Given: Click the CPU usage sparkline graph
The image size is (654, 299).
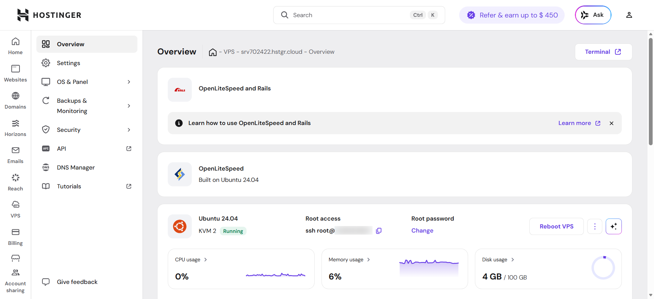Looking at the screenshot, I should tap(276, 275).
